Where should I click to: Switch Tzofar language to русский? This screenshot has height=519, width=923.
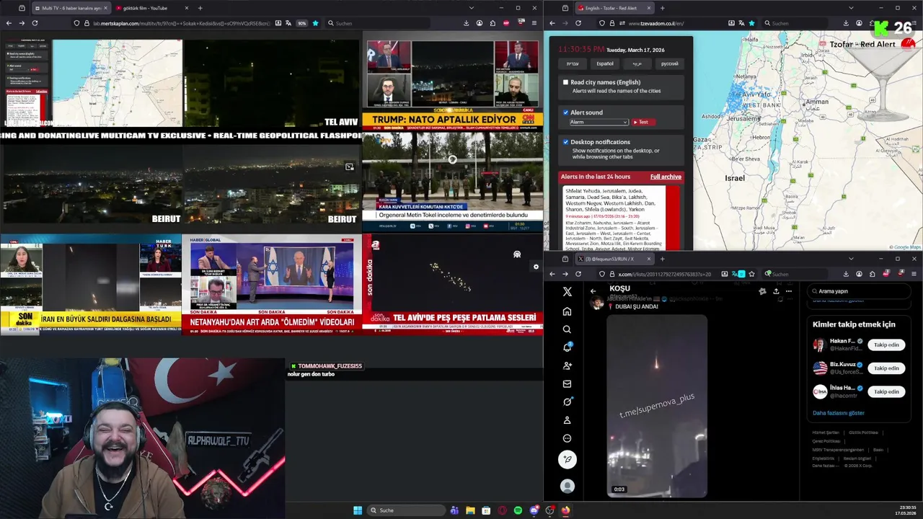click(x=670, y=63)
